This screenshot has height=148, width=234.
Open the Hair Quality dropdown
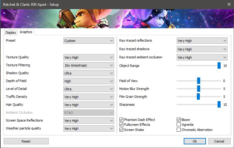click(x=89, y=105)
